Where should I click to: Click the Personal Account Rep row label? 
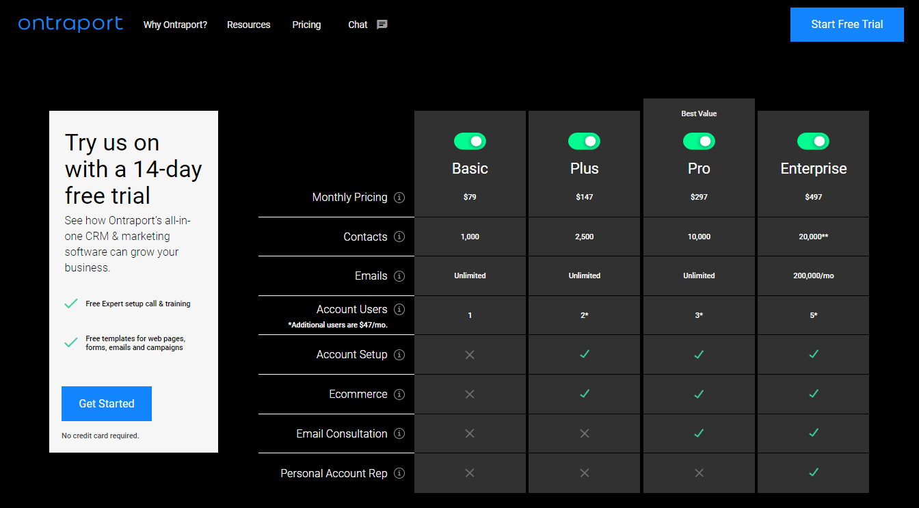(x=334, y=473)
